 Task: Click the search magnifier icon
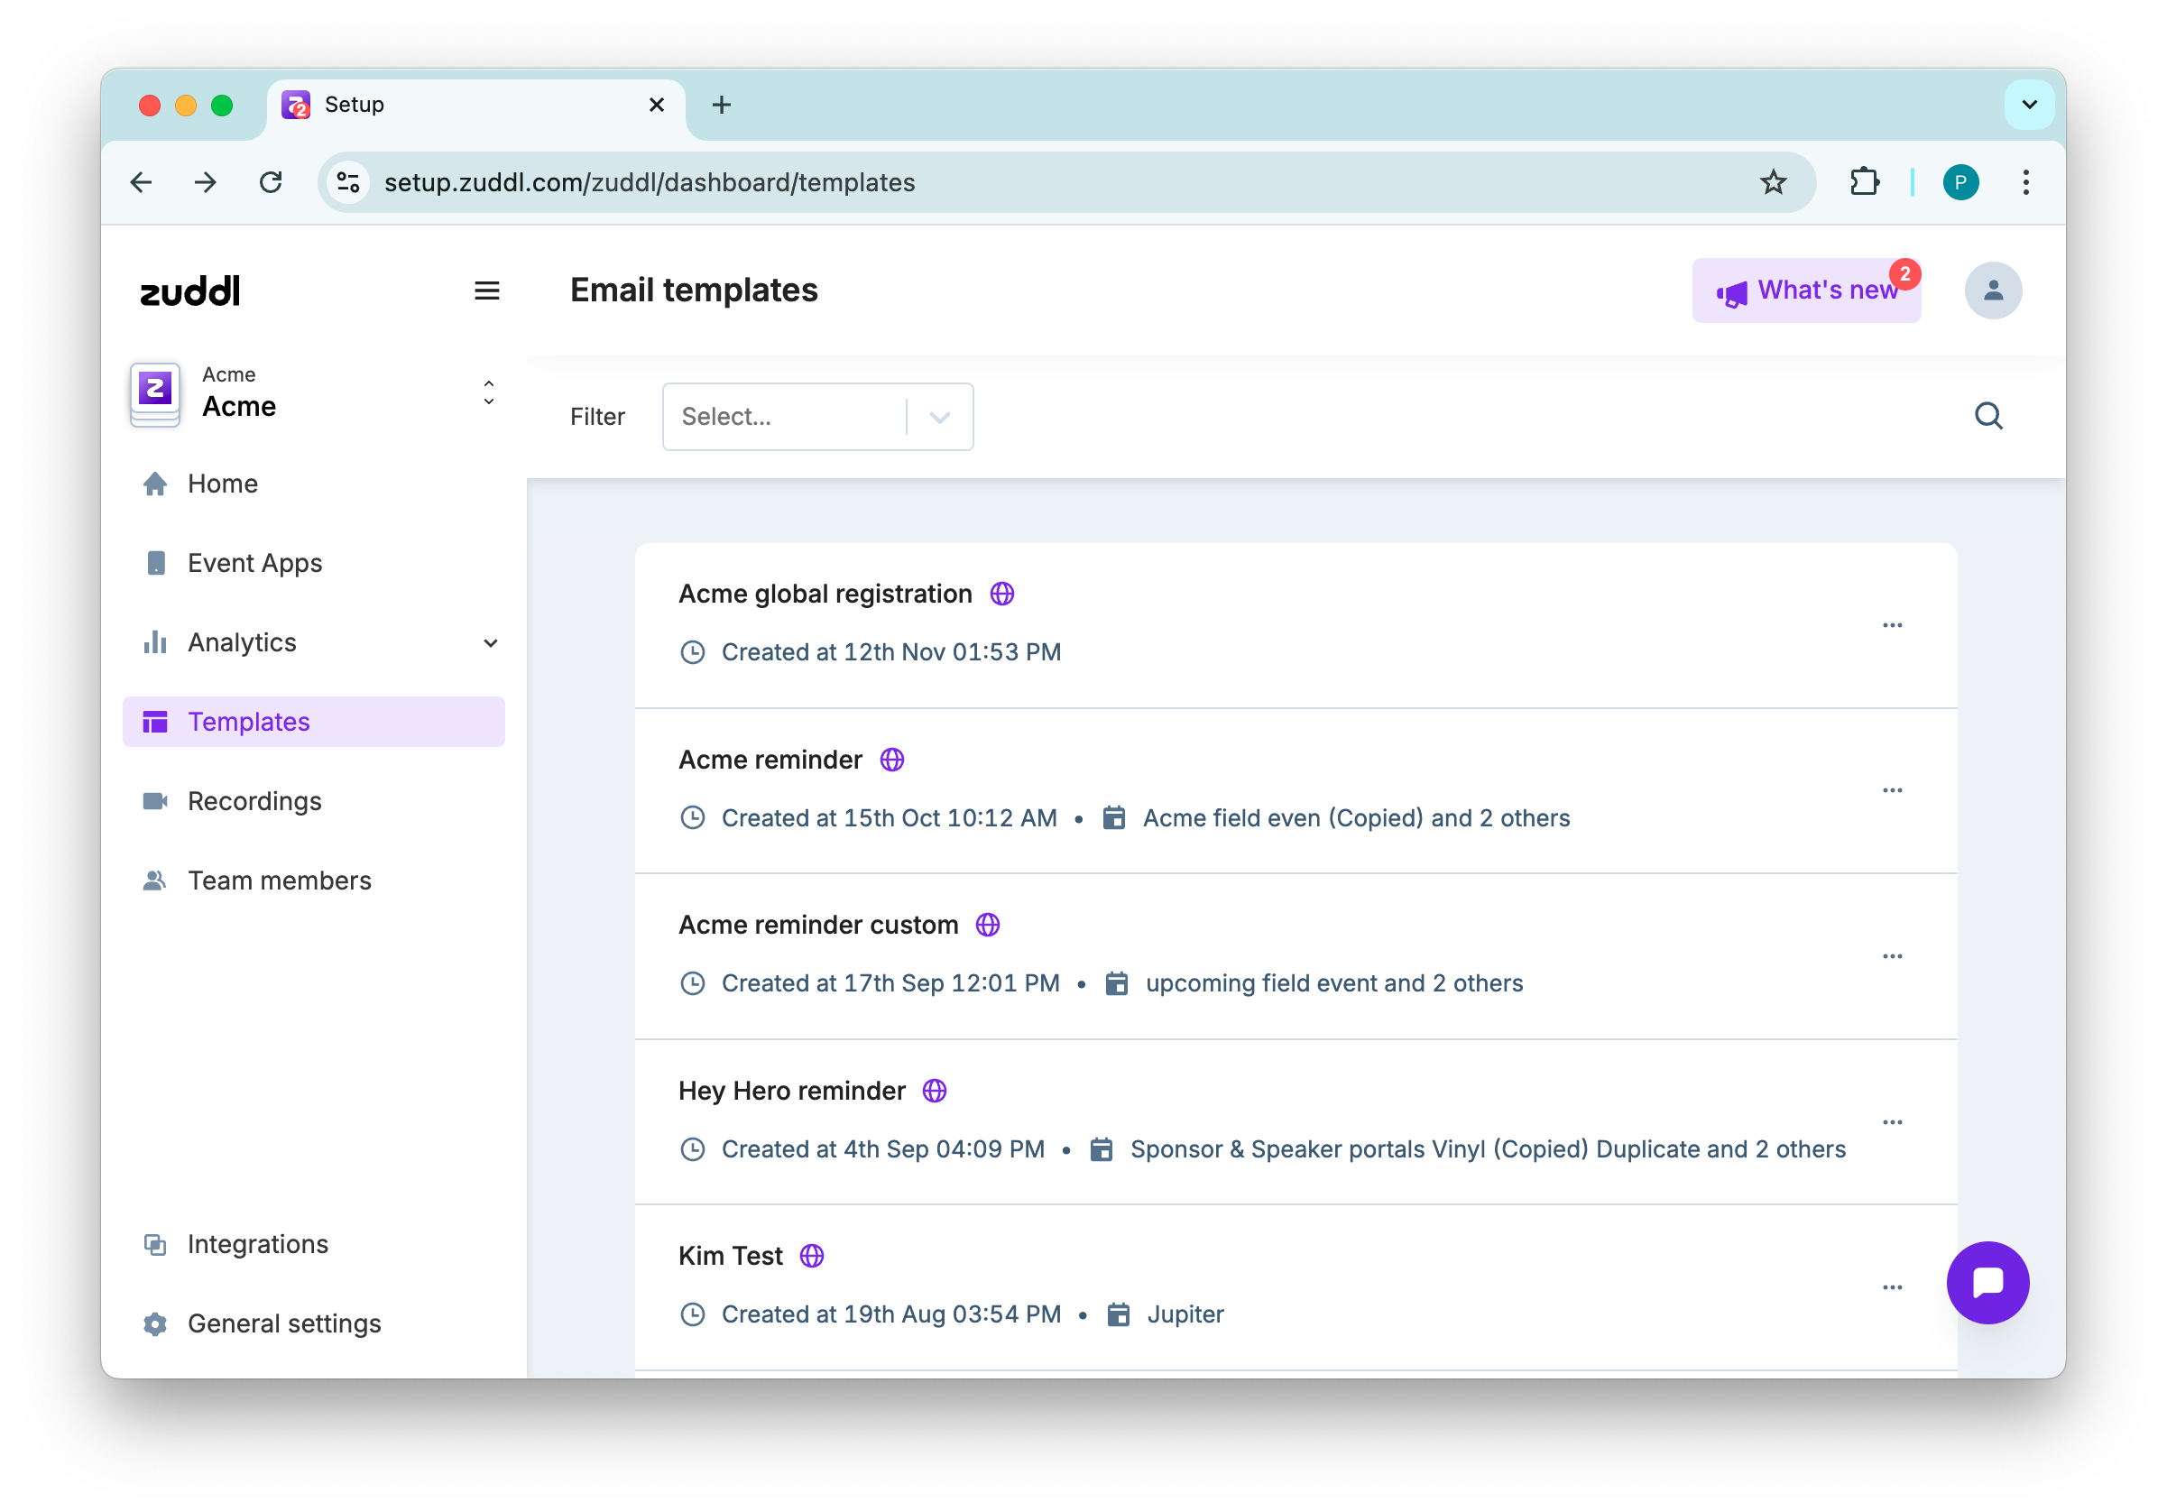pos(1987,416)
